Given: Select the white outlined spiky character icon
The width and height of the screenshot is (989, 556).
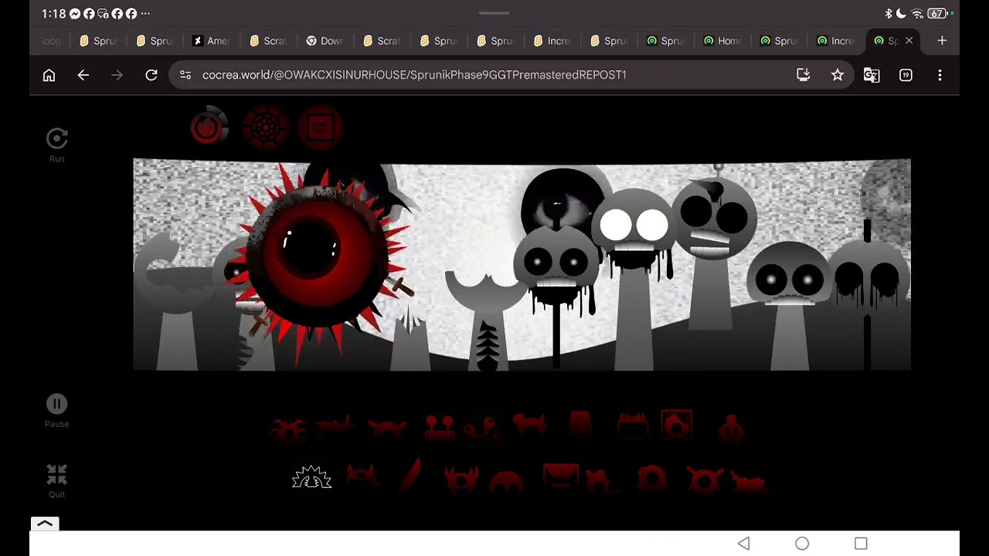Looking at the screenshot, I should (311, 478).
